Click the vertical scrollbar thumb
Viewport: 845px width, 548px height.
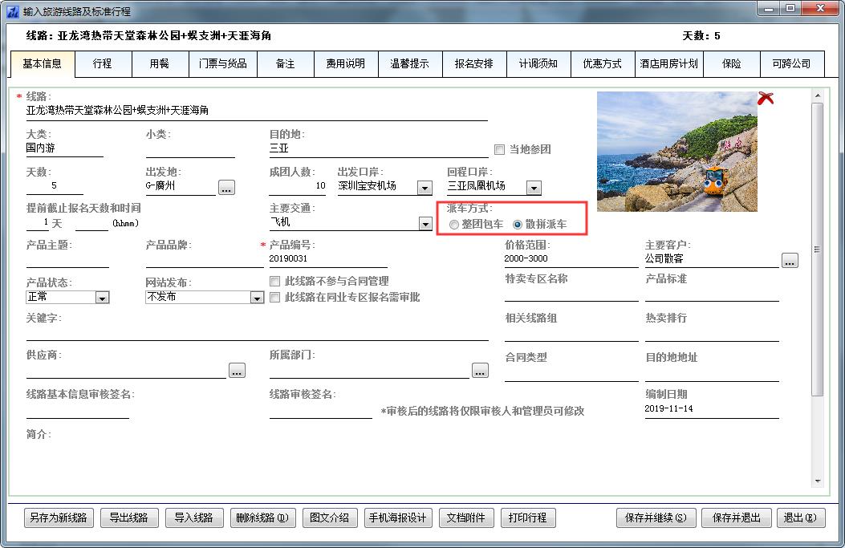click(x=818, y=249)
